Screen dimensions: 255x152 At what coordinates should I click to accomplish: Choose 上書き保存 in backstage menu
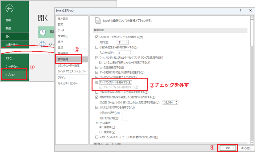[12, 45]
